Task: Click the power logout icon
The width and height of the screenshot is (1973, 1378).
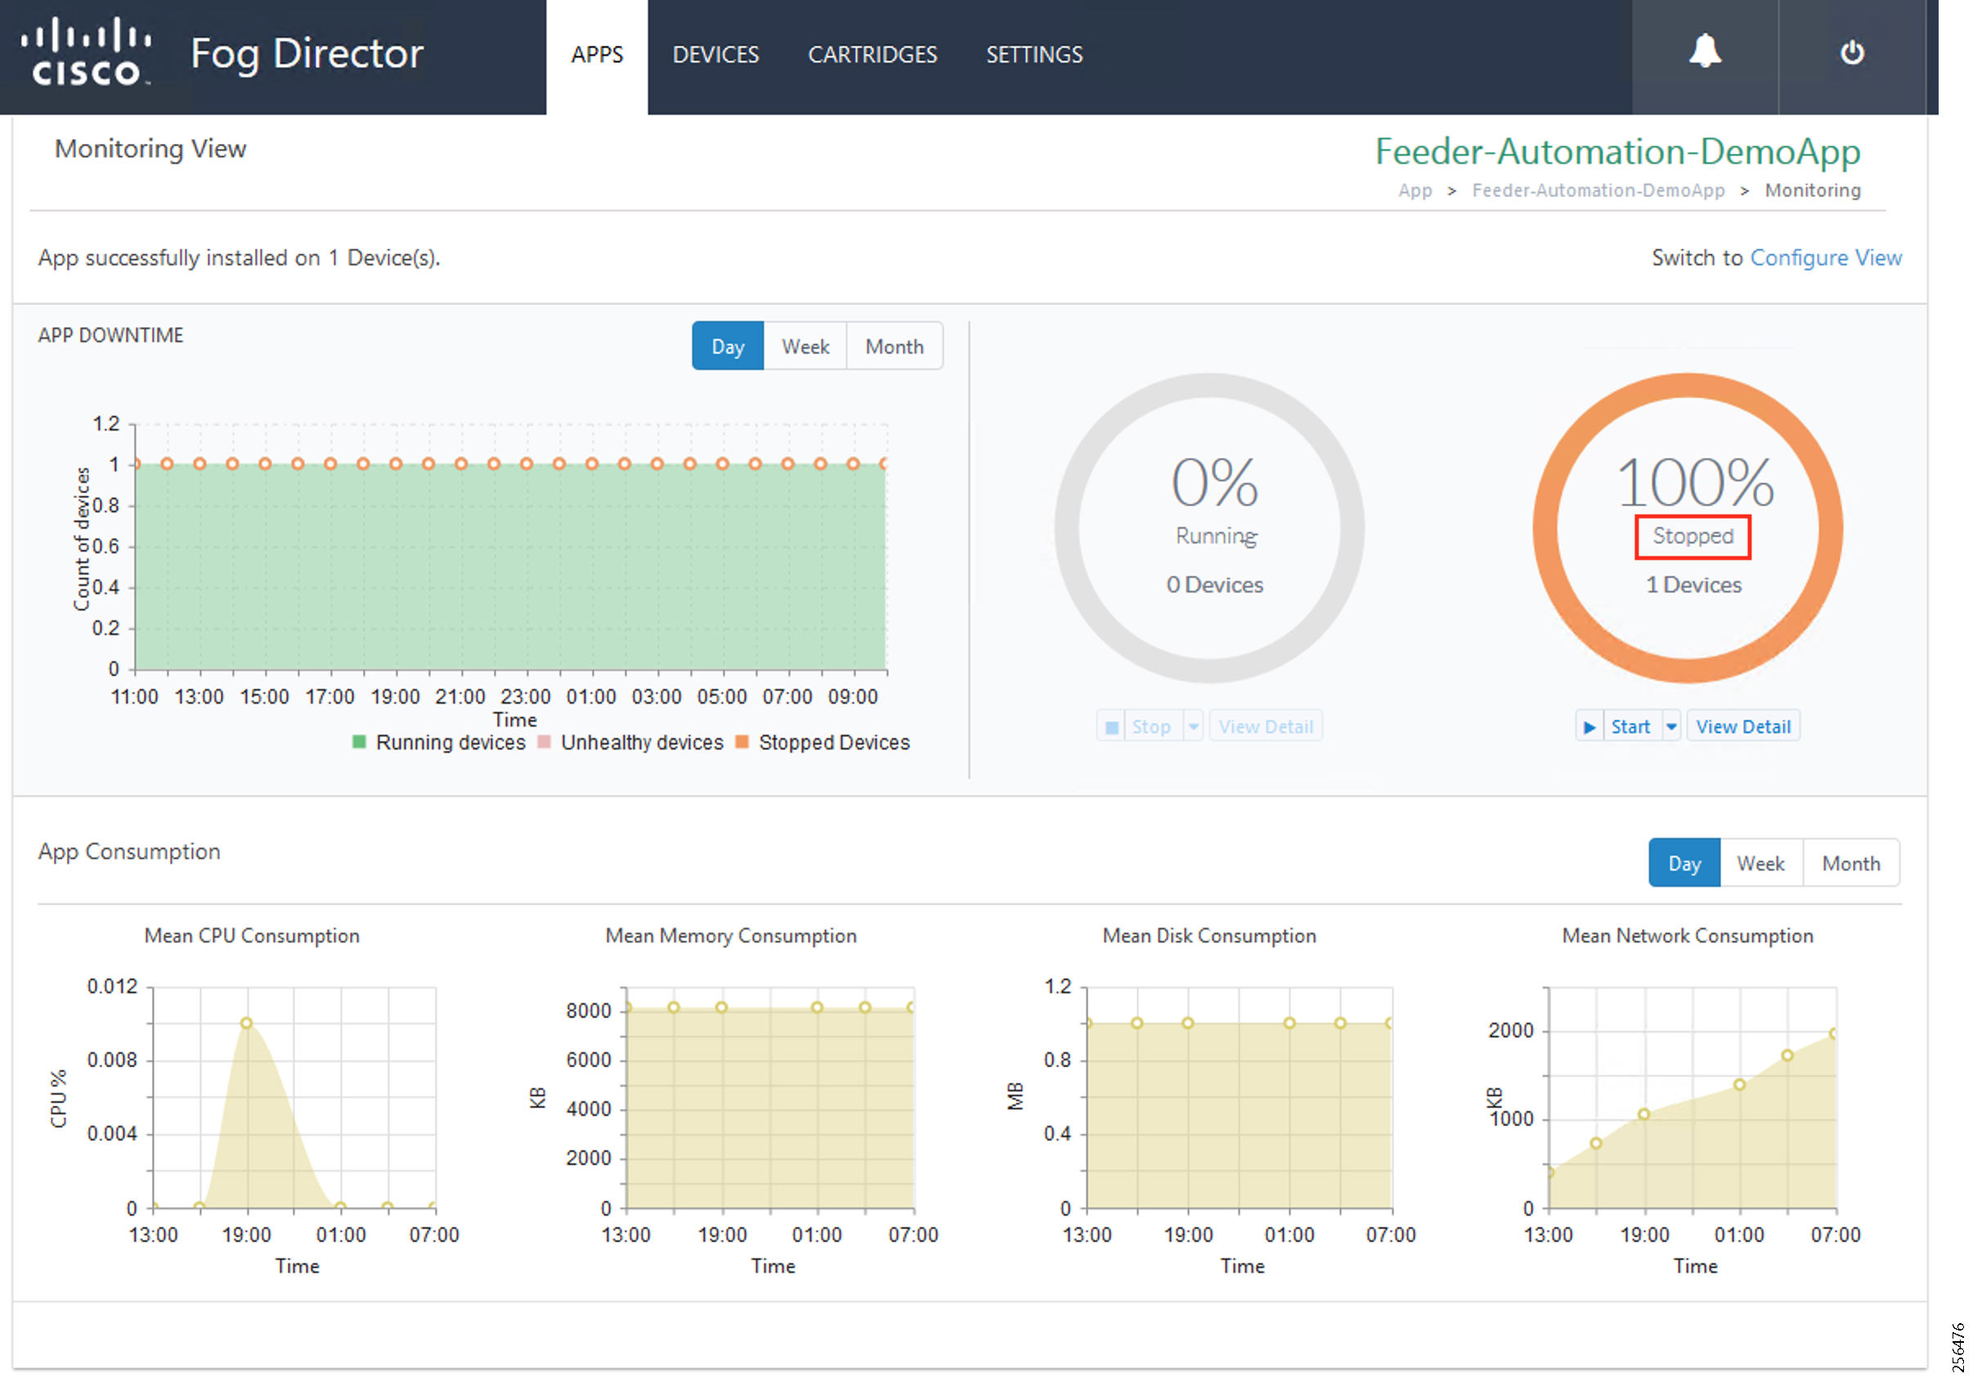Action: pyautogui.click(x=1851, y=52)
